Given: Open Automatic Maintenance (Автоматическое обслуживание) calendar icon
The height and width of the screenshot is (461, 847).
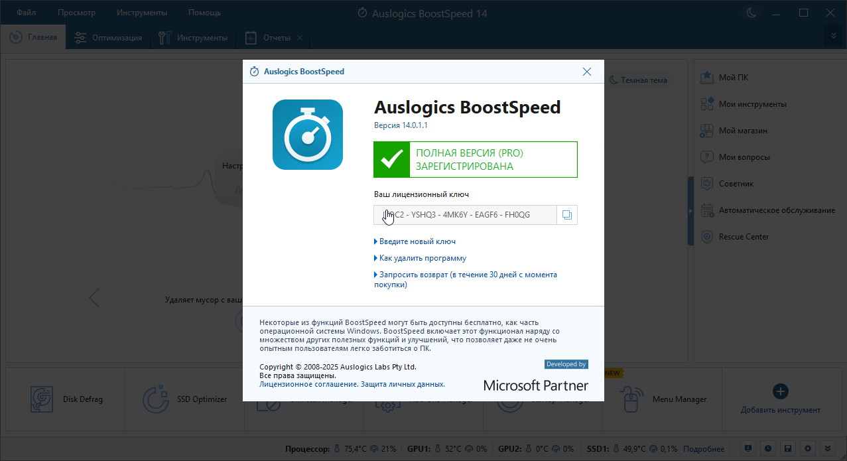Looking at the screenshot, I should [x=707, y=210].
